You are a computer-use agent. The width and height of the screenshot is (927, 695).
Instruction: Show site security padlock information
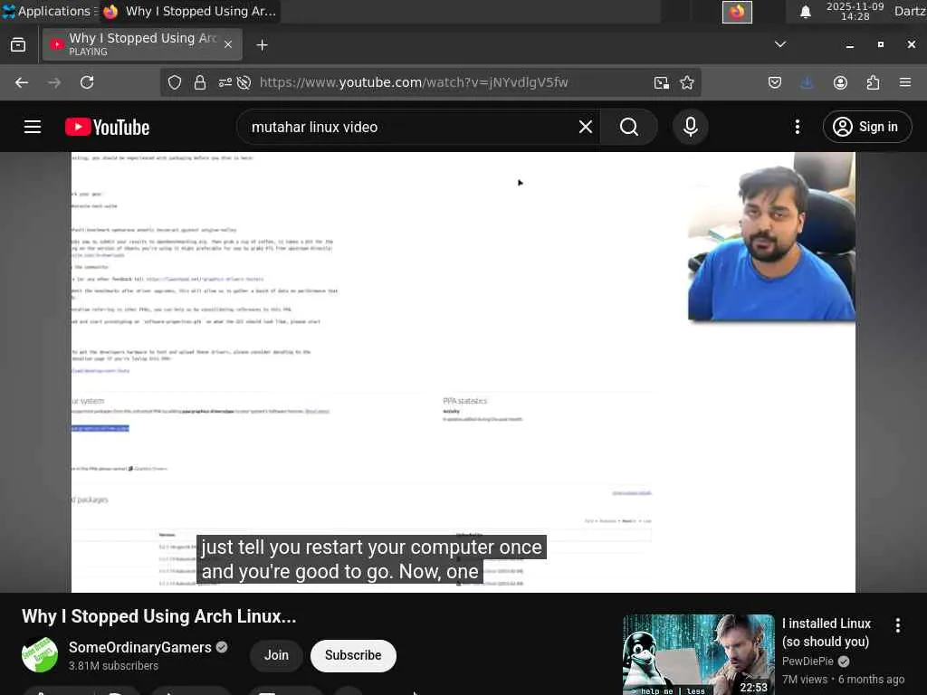200,82
